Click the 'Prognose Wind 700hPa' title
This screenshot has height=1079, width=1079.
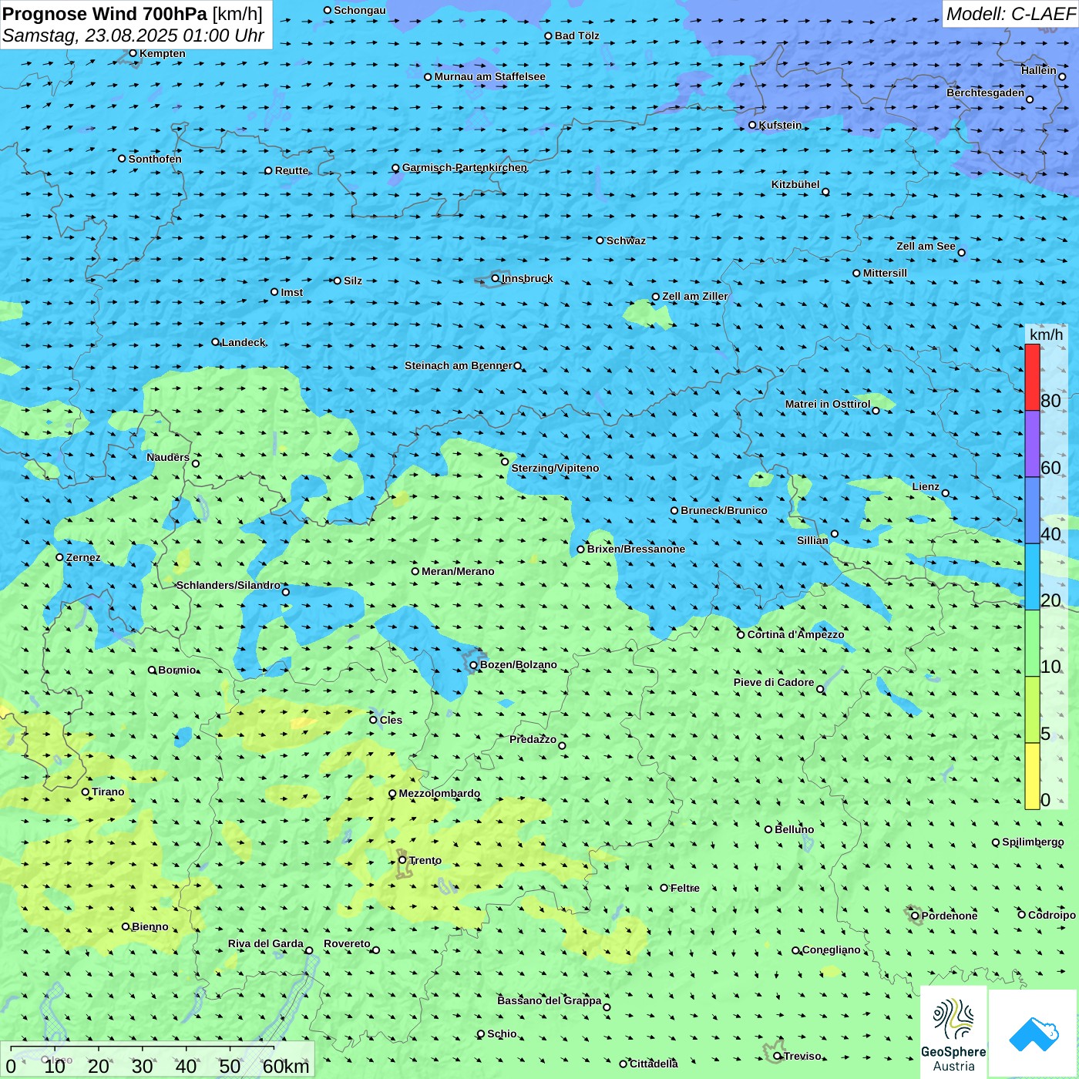[105, 14]
